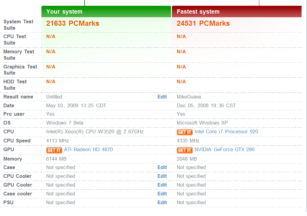Click your system's PSU Not specified value
307x216 pixels.
(61, 202)
